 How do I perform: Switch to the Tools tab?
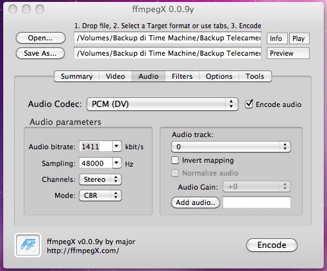[255, 76]
